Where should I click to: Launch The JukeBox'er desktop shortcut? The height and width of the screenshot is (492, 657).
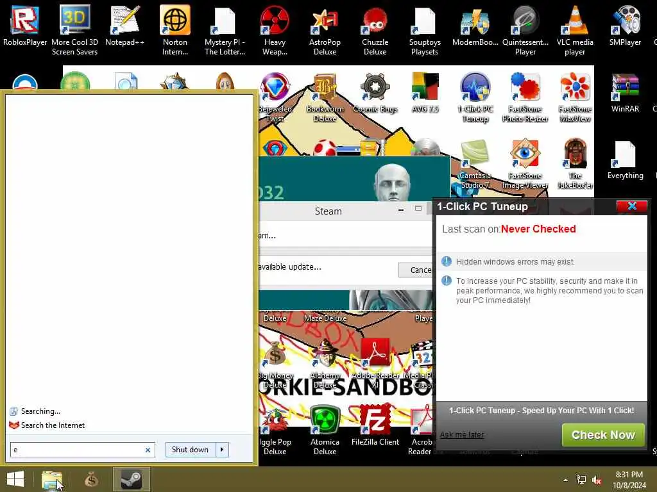click(576, 165)
